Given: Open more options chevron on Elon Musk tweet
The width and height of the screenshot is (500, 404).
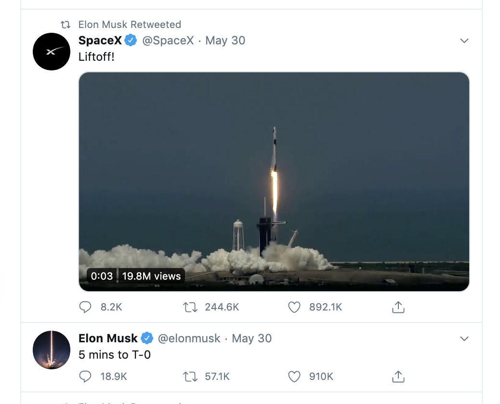Looking at the screenshot, I should pyautogui.click(x=464, y=339).
